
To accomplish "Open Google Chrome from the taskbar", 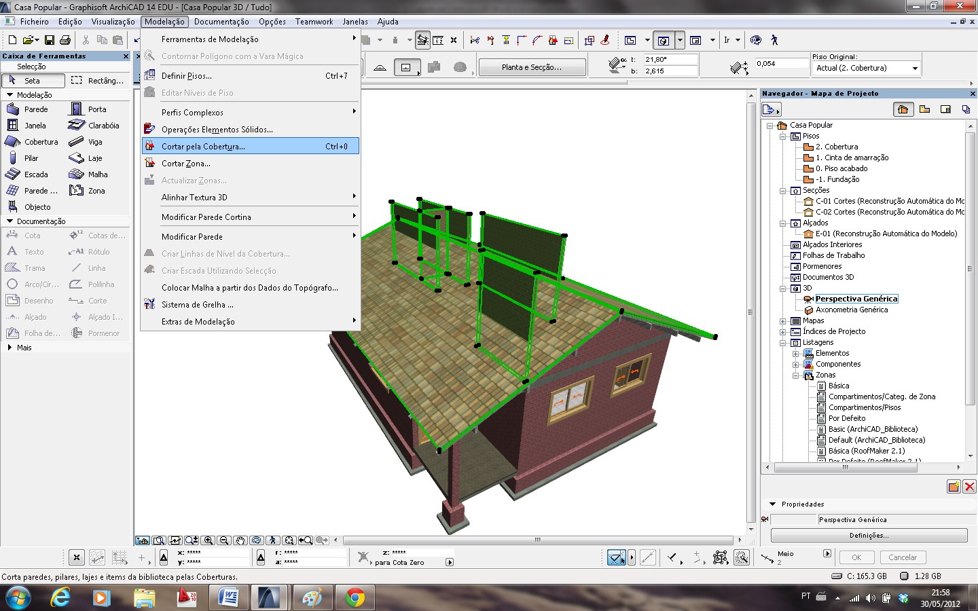I will click(x=355, y=597).
